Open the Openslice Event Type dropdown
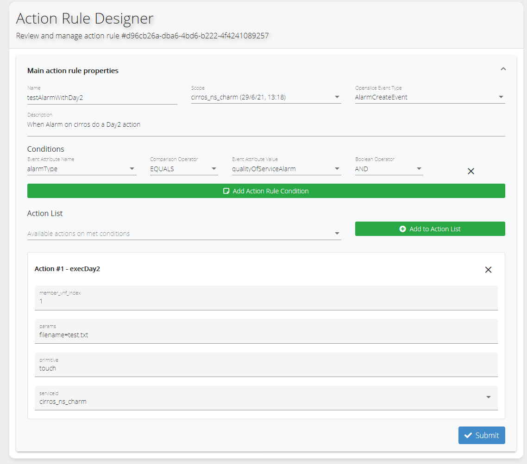Image resolution: width=527 pixels, height=464 pixels. [x=429, y=97]
